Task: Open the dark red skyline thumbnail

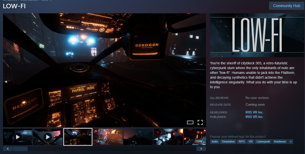Action: tap(138, 137)
